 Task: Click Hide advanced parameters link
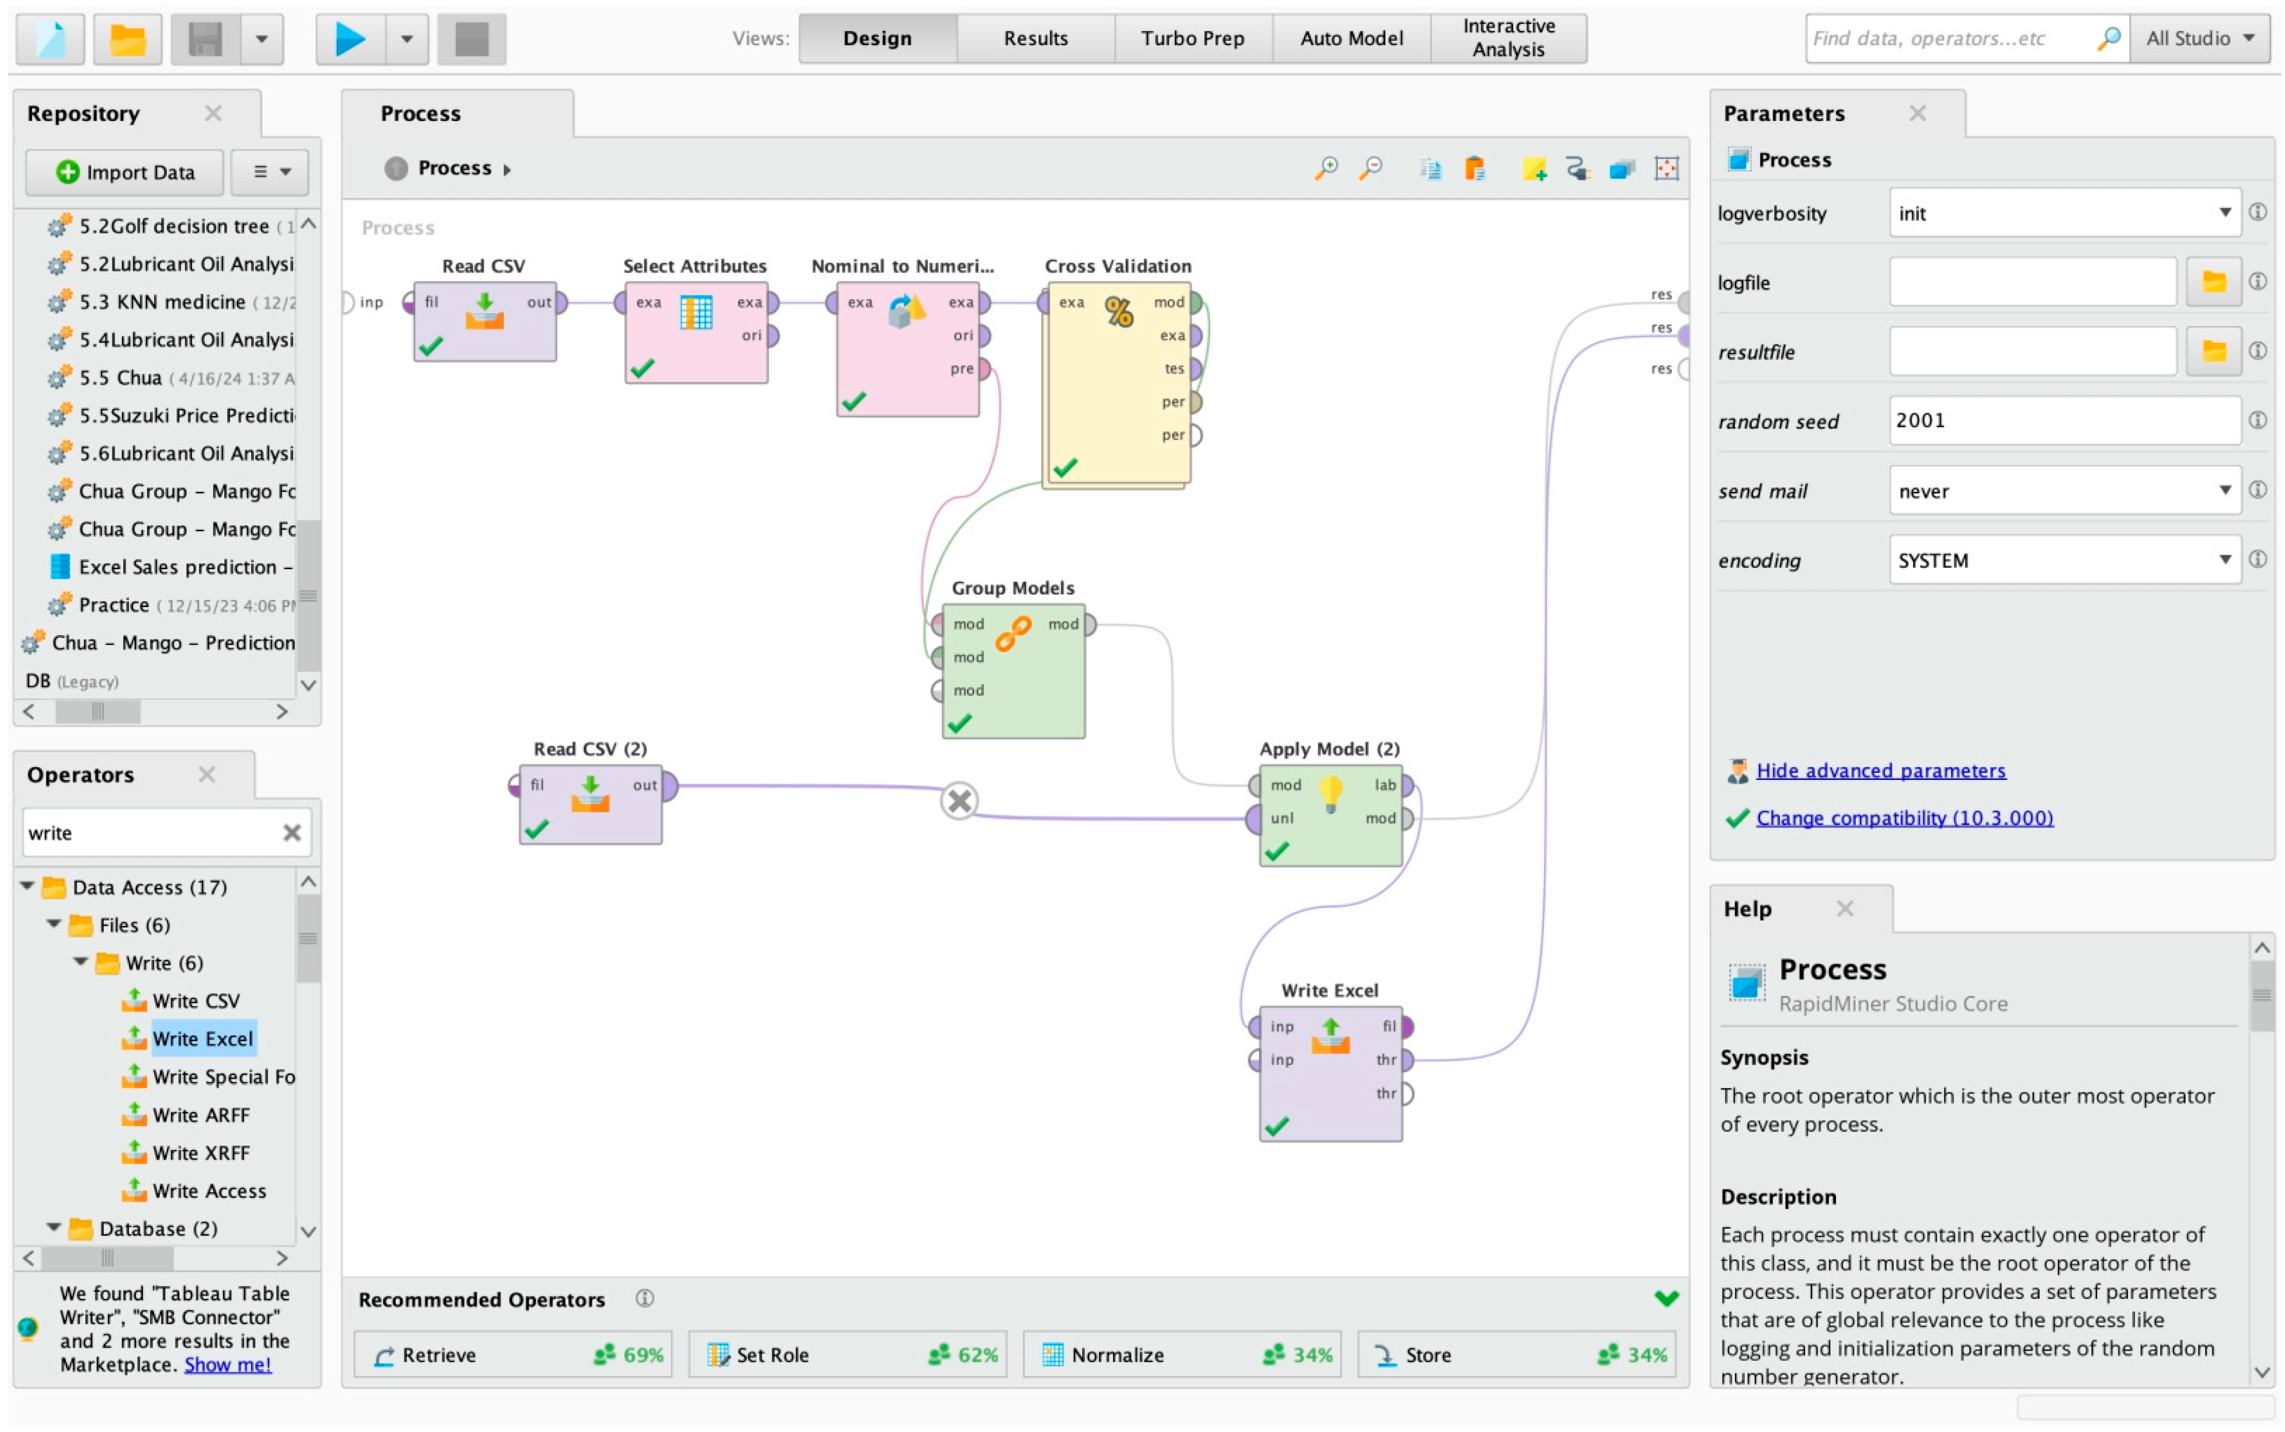pos(1880,771)
